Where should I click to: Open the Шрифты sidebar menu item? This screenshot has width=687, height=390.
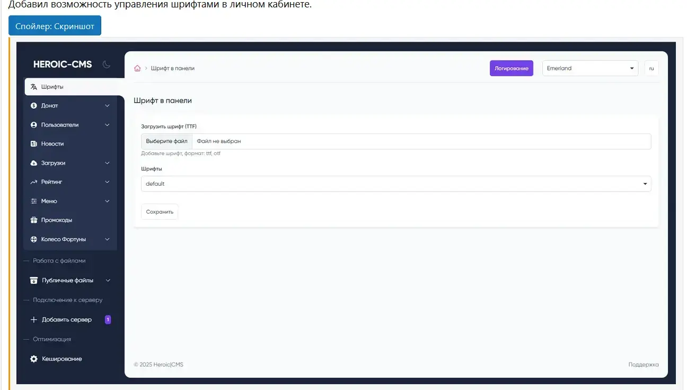coord(74,87)
